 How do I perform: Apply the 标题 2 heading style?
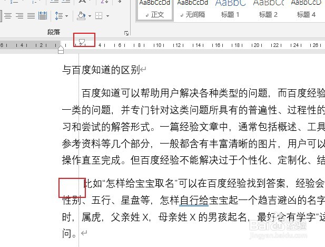(268, 10)
